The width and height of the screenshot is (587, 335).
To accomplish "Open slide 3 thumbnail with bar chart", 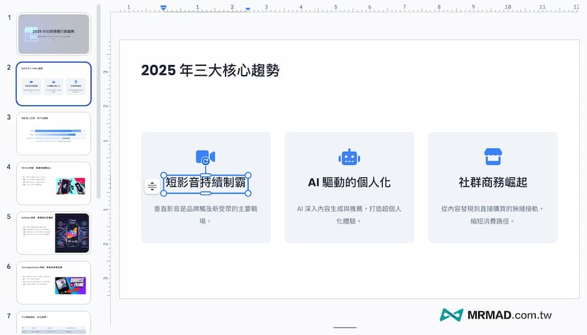I will 53,134.
